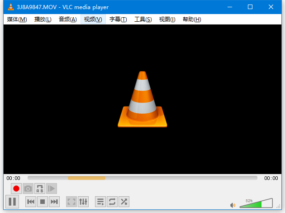285x213 pixels.
Task: Skip to next media track
Action: tap(54, 202)
